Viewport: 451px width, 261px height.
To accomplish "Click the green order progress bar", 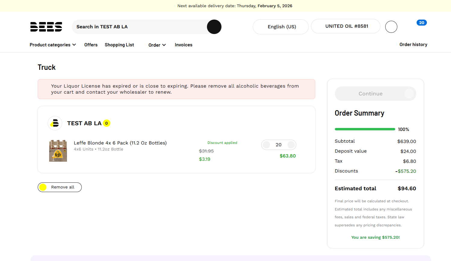I will click(x=365, y=129).
